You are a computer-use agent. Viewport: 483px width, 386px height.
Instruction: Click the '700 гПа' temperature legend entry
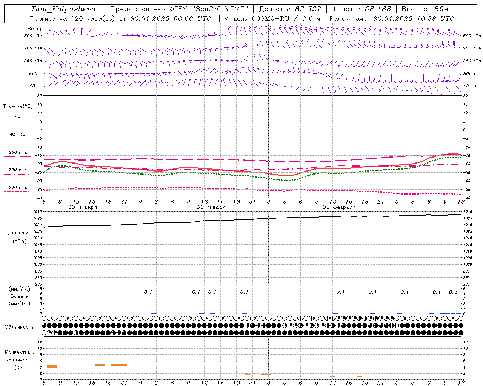point(18,170)
